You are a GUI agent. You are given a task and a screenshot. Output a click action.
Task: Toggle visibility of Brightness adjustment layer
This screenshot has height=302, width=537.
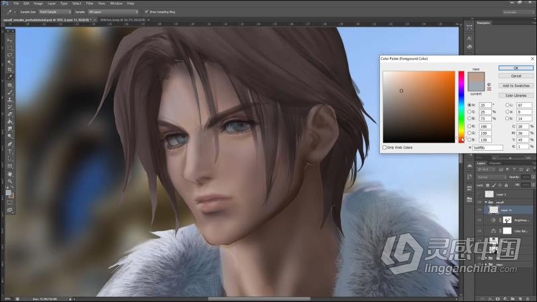479,220
